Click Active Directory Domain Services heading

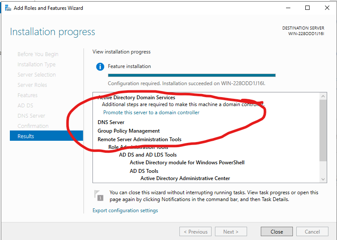(x=137, y=98)
